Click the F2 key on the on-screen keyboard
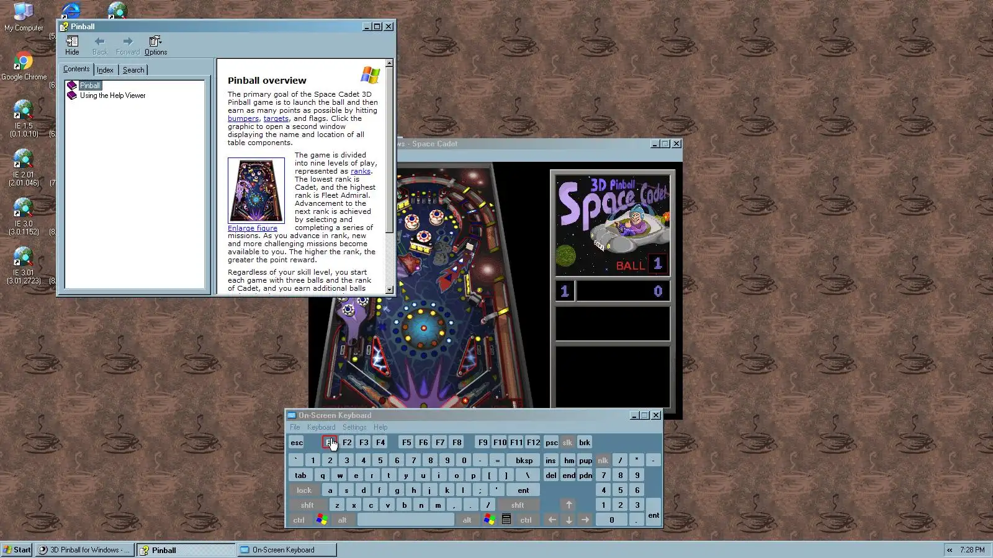This screenshot has width=993, height=558. pyautogui.click(x=347, y=443)
